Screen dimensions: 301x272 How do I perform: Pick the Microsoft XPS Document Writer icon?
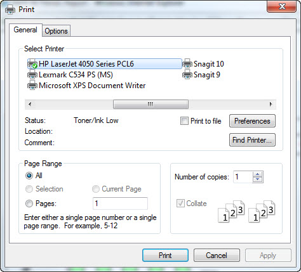pyautogui.click(x=32, y=85)
